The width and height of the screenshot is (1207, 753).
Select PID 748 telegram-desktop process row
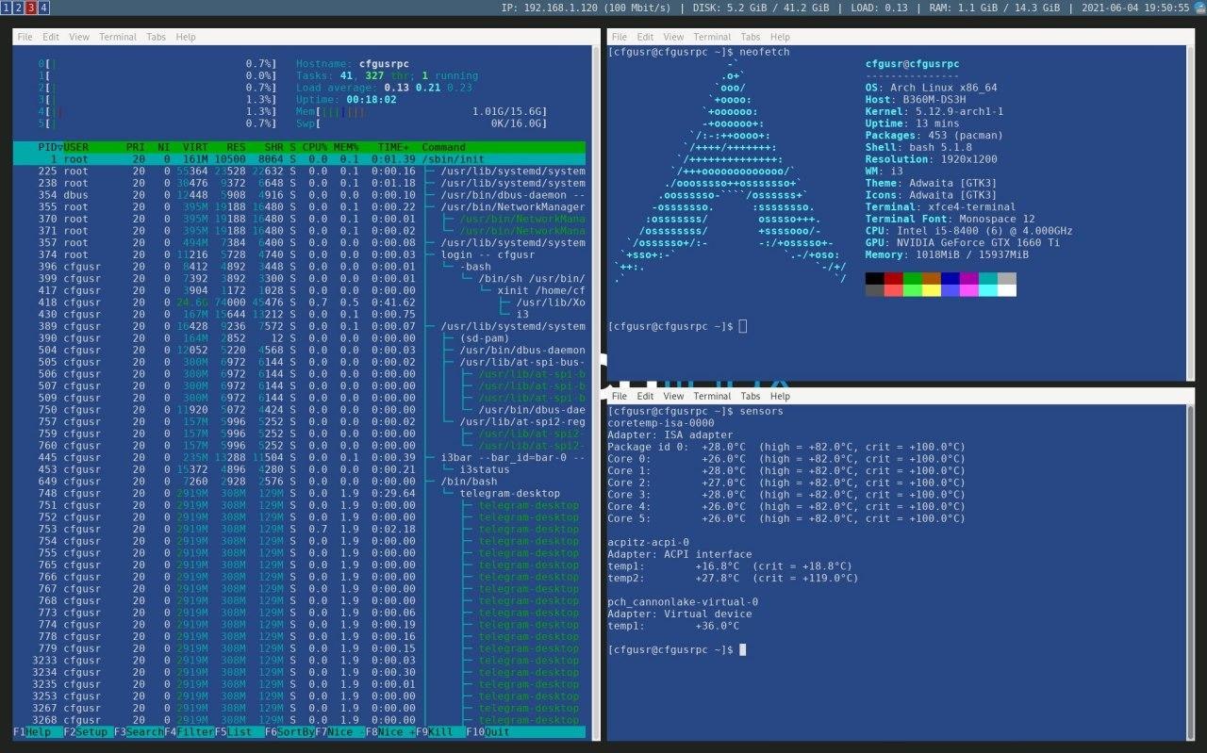[299, 493]
